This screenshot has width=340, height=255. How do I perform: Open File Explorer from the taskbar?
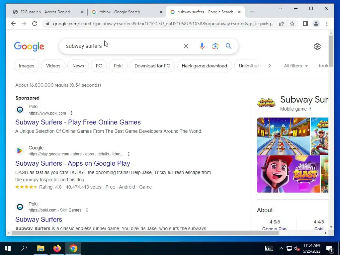(x=41, y=248)
